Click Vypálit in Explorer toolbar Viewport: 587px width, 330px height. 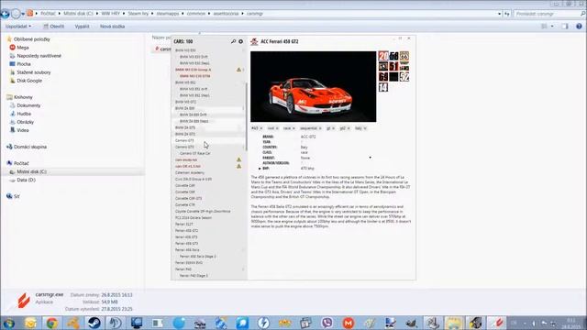click(x=82, y=27)
